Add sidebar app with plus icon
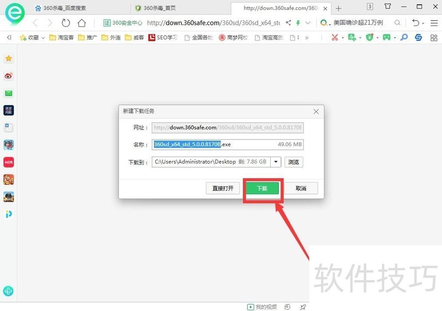Image resolution: width=442 pixels, height=311 pixels. point(8,291)
